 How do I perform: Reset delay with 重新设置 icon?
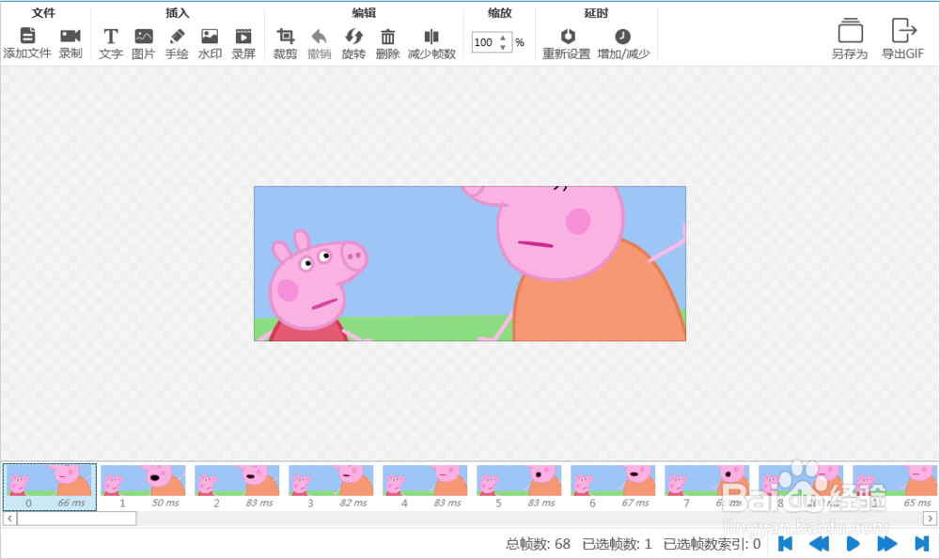point(567,37)
